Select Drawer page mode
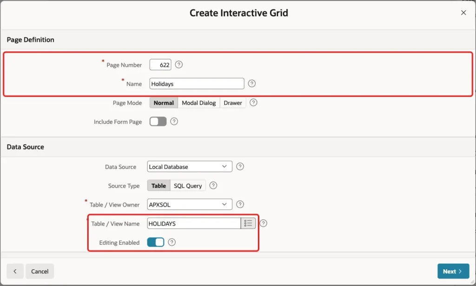This screenshot has height=286, width=476. pyautogui.click(x=233, y=103)
